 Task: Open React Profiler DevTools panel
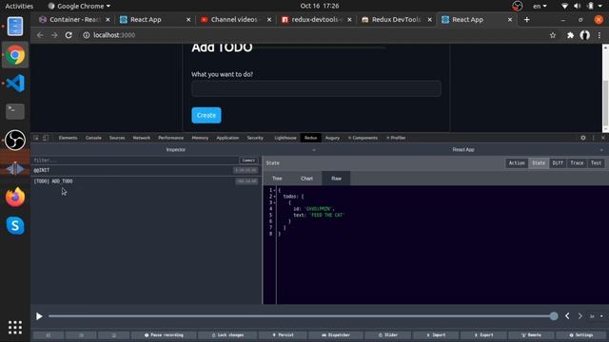click(x=396, y=138)
